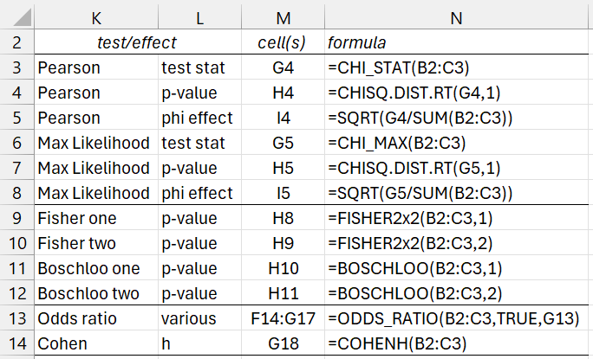Select the 'Odds ratio' cell
This screenshot has height=359, width=593.
tap(95, 319)
